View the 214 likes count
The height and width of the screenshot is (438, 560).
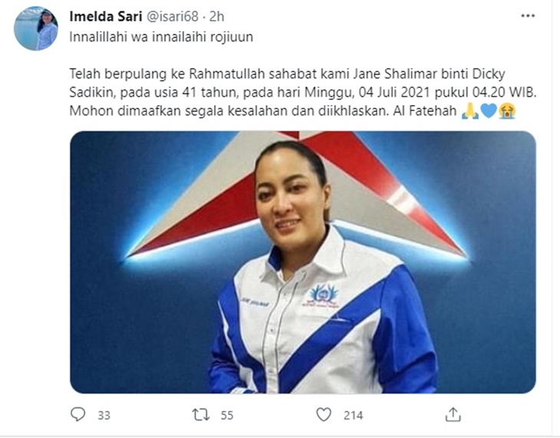[353, 415]
